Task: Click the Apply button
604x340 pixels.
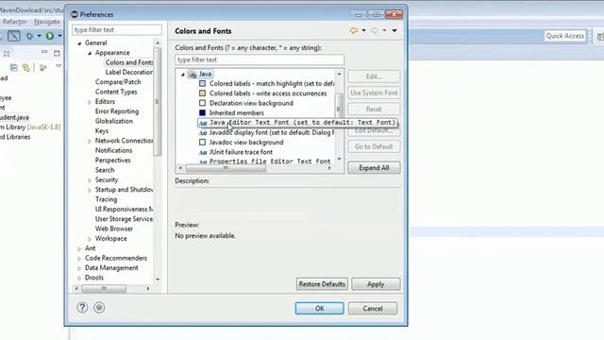Action: pos(376,284)
